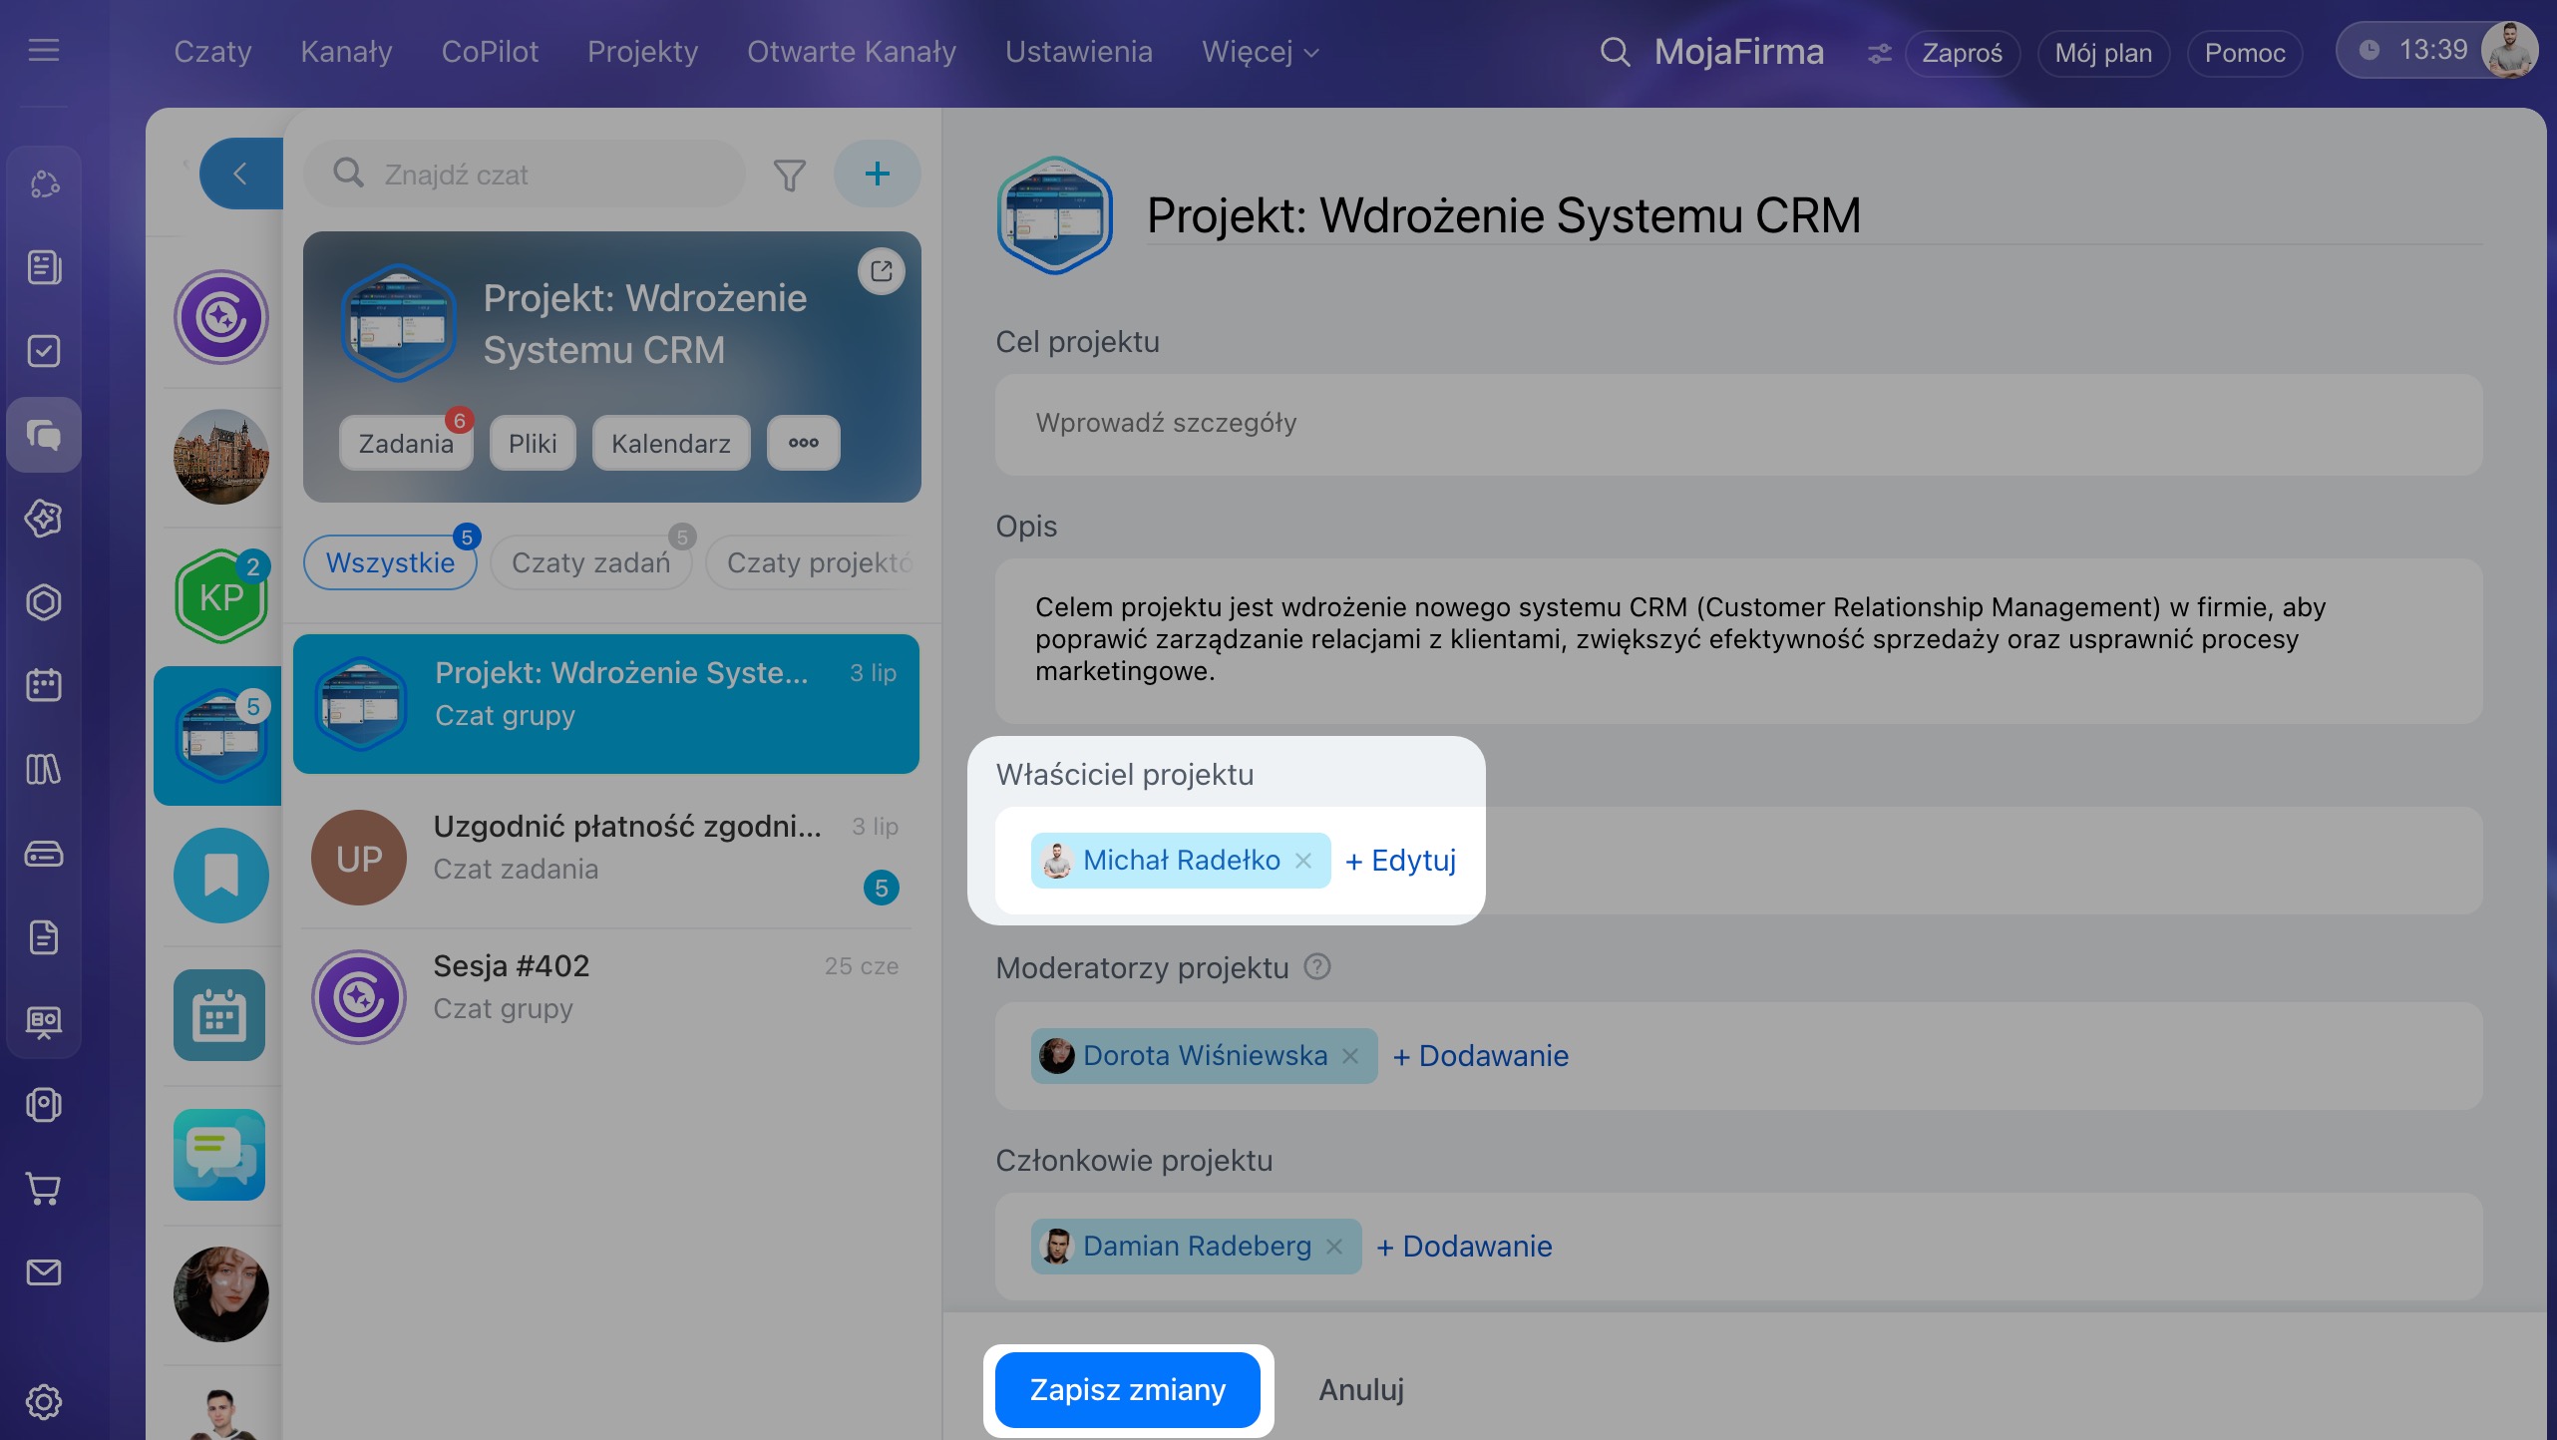Open the Pliki section
This screenshot has height=1440, width=2557.
[x=533, y=443]
